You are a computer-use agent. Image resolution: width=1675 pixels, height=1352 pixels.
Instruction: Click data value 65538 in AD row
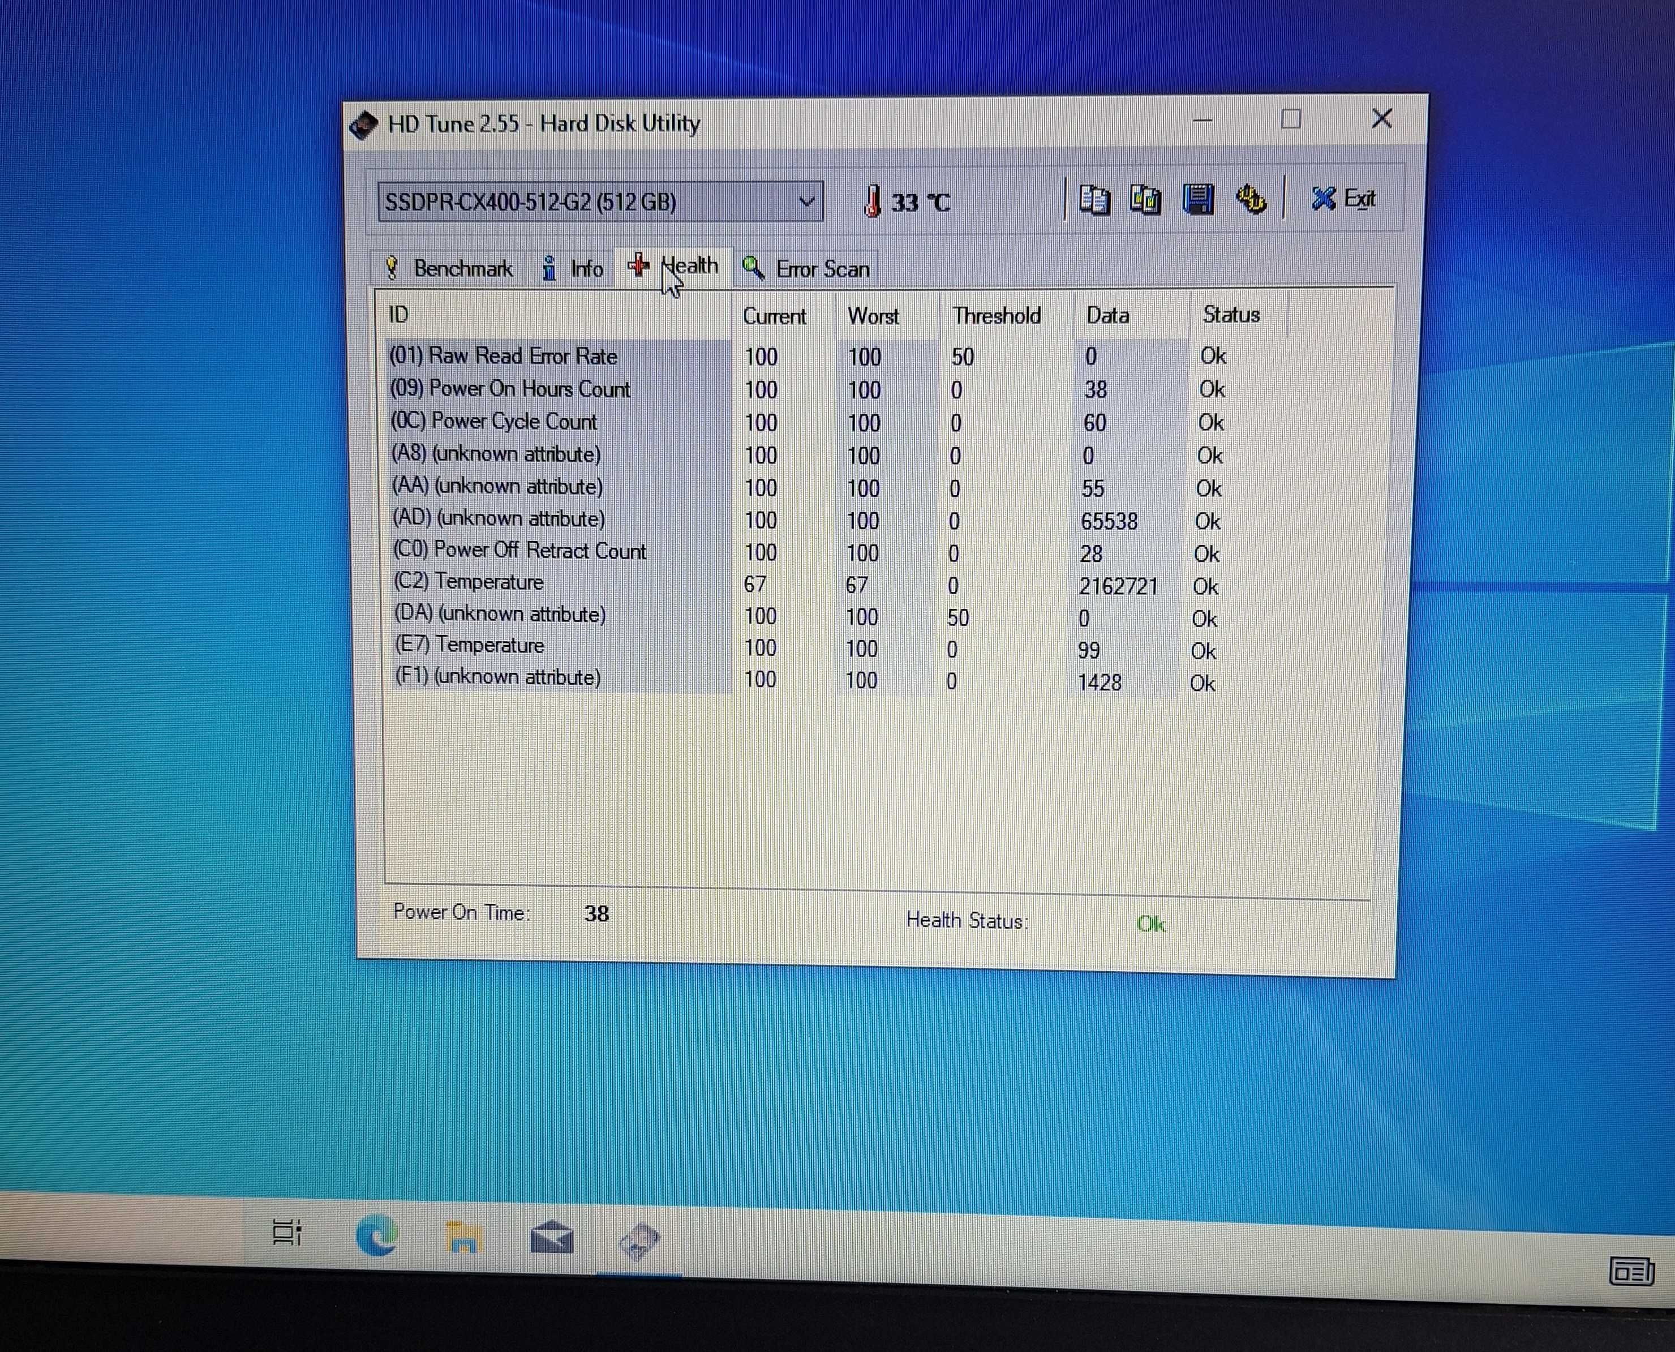tap(1109, 521)
